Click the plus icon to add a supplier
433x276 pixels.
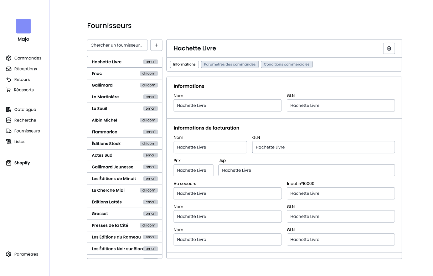[156, 45]
